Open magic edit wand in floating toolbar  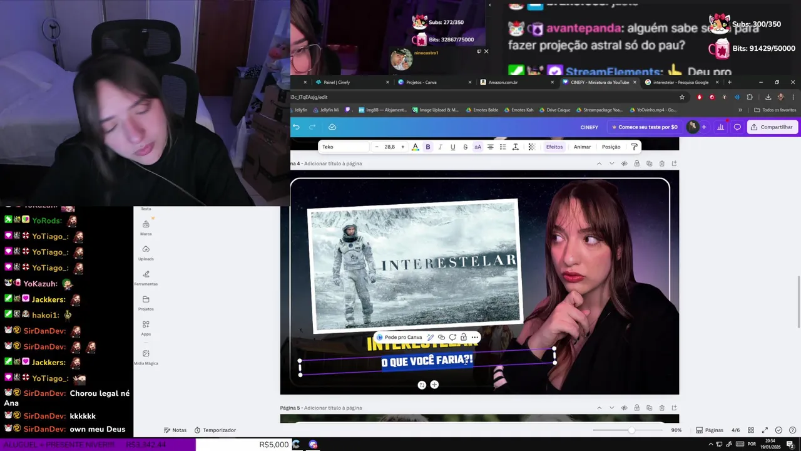tap(431, 337)
